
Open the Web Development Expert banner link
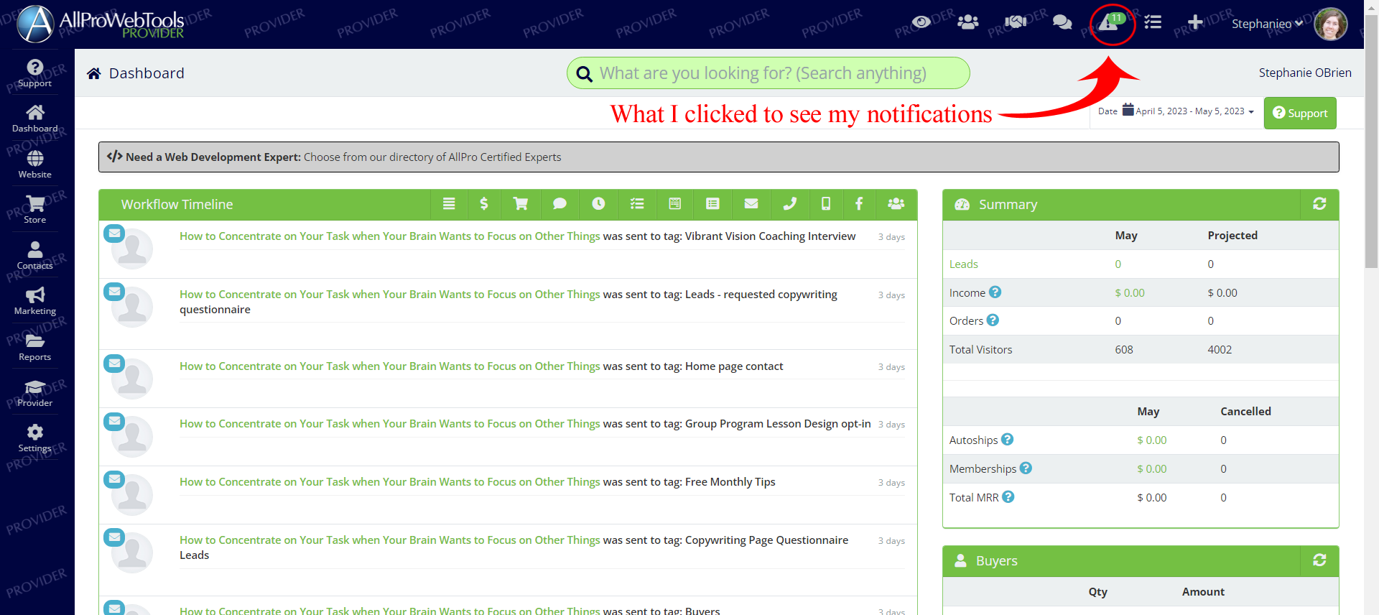click(x=718, y=157)
